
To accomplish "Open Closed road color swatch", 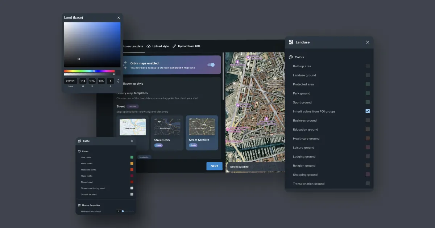I will [132, 182].
